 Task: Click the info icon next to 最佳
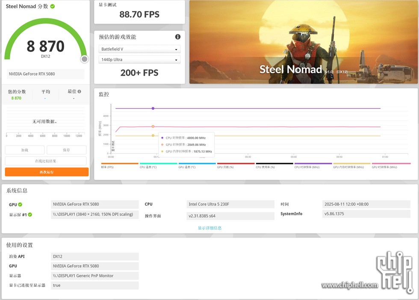pyautogui.click(x=79, y=91)
